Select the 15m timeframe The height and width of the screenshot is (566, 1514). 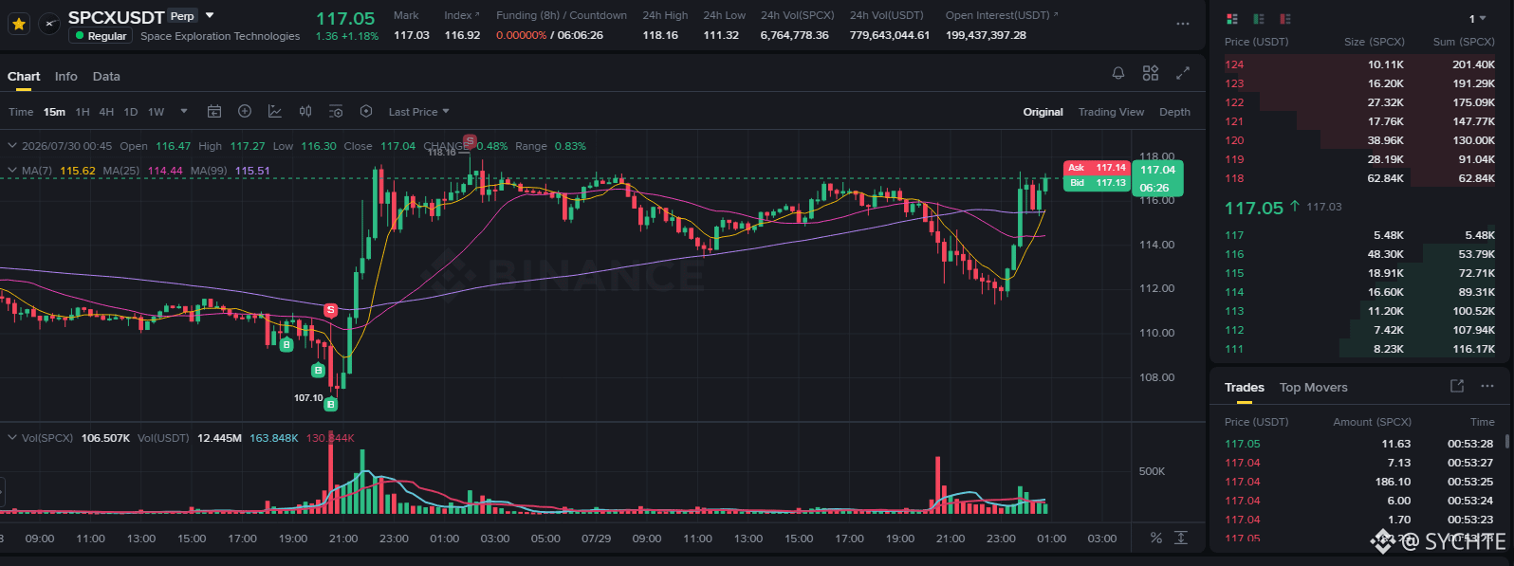click(x=54, y=112)
